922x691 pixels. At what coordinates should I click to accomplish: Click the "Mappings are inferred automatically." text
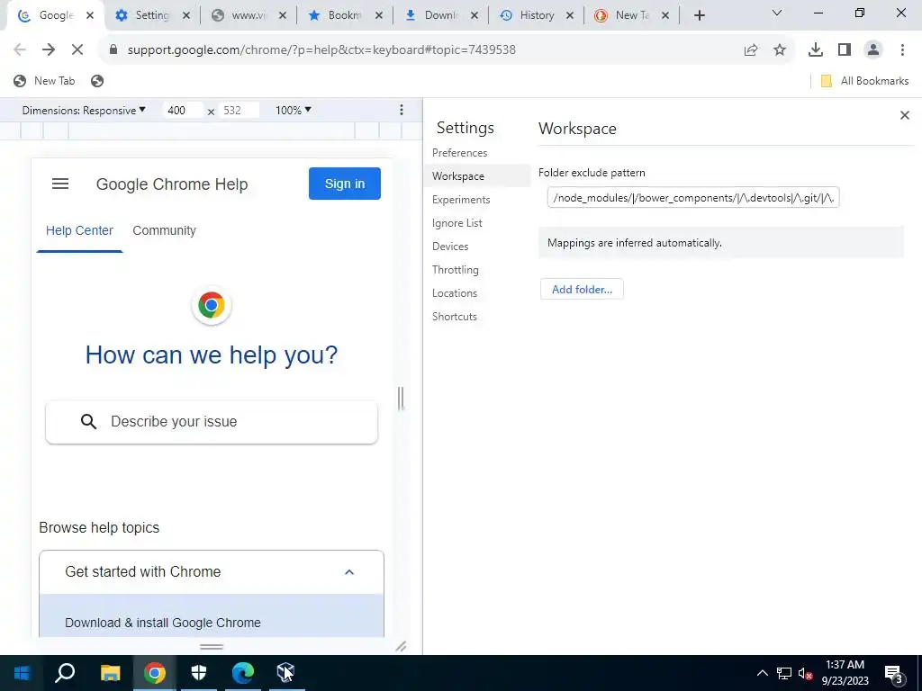pyautogui.click(x=635, y=243)
